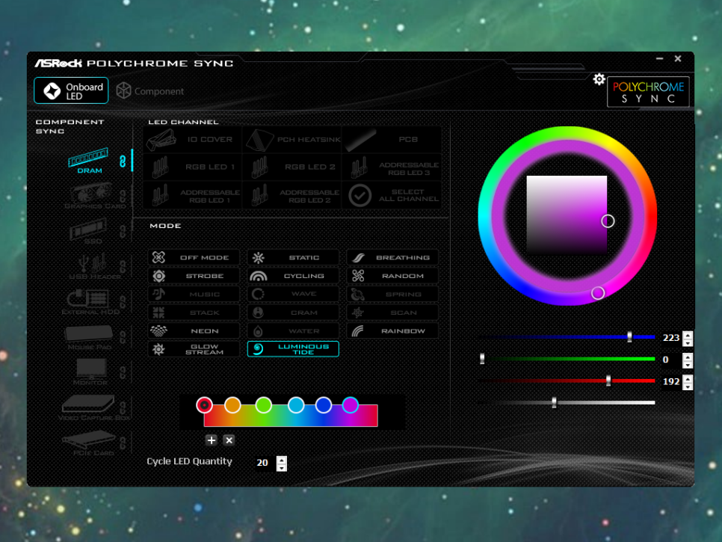The image size is (722, 542).
Task: Add a gradient color stop with plus
Action: coord(212,440)
